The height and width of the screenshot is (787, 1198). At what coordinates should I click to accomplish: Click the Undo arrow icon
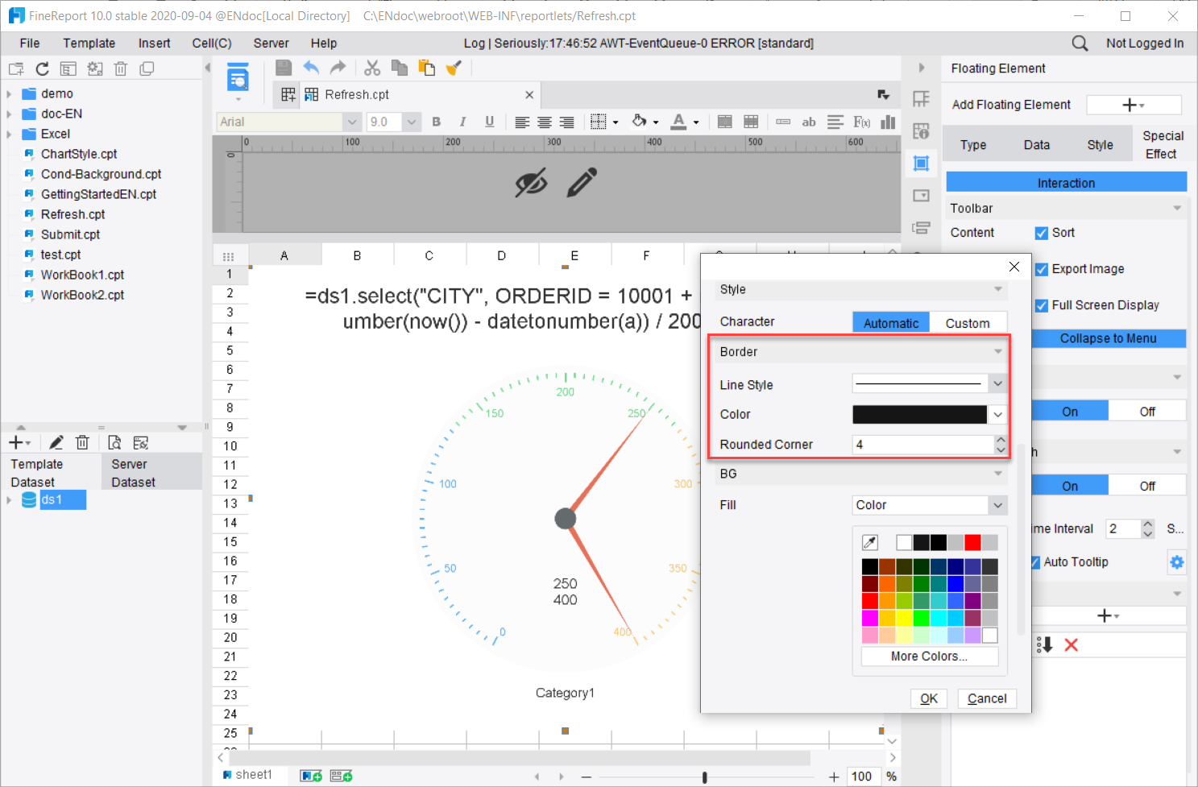(x=311, y=68)
